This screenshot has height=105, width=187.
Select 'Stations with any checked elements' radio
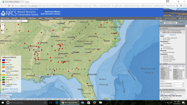161,32
